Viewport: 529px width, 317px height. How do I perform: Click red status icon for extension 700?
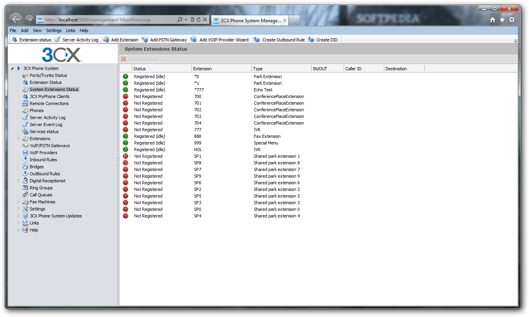pos(126,96)
